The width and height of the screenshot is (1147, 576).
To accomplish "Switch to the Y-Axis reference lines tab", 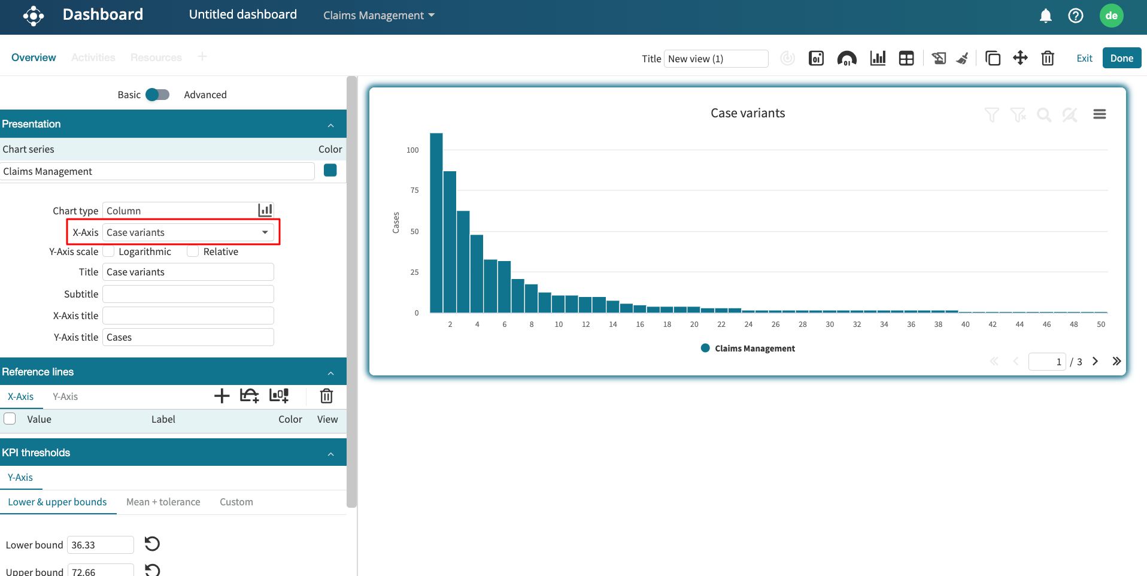I will click(x=65, y=396).
